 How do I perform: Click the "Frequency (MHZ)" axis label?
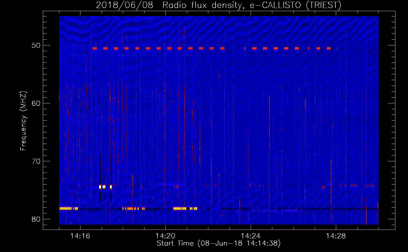coord(23,121)
